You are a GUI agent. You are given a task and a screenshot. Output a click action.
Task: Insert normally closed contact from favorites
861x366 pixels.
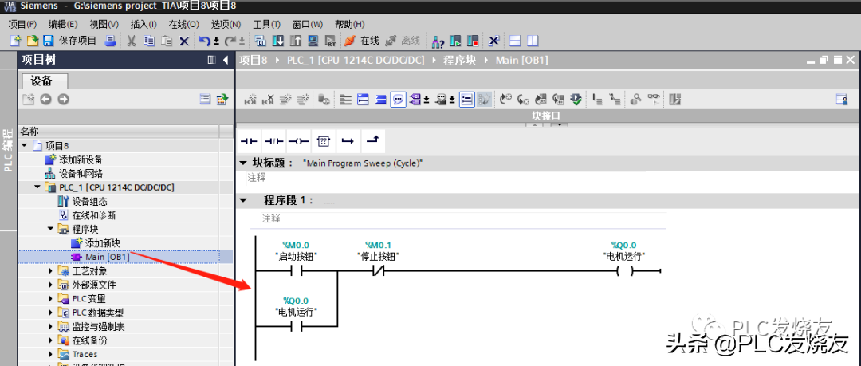click(x=273, y=142)
